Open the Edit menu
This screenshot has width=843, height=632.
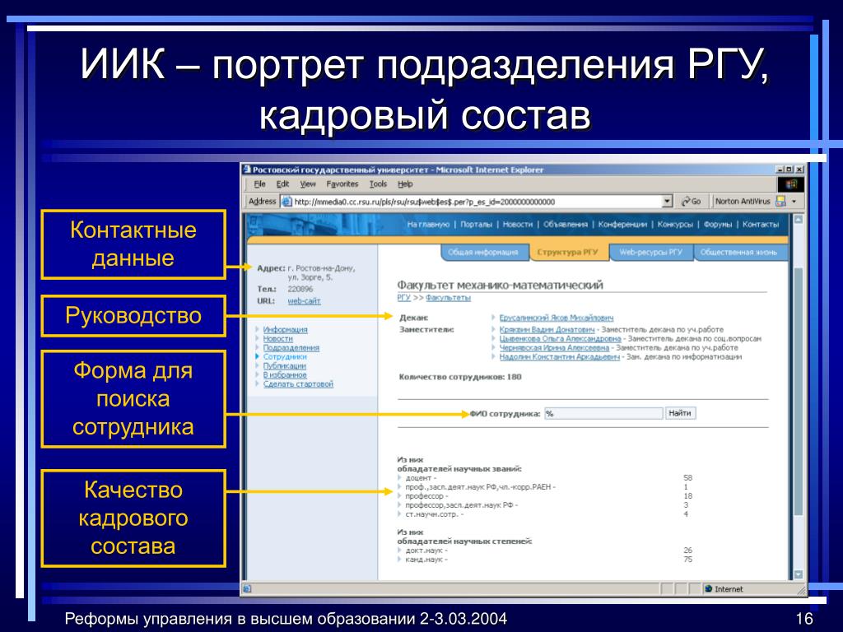(283, 184)
